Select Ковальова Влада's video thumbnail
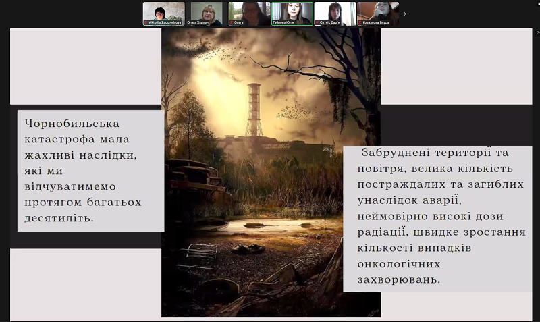The height and width of the screenshot is (322, 540). (378, 14)
